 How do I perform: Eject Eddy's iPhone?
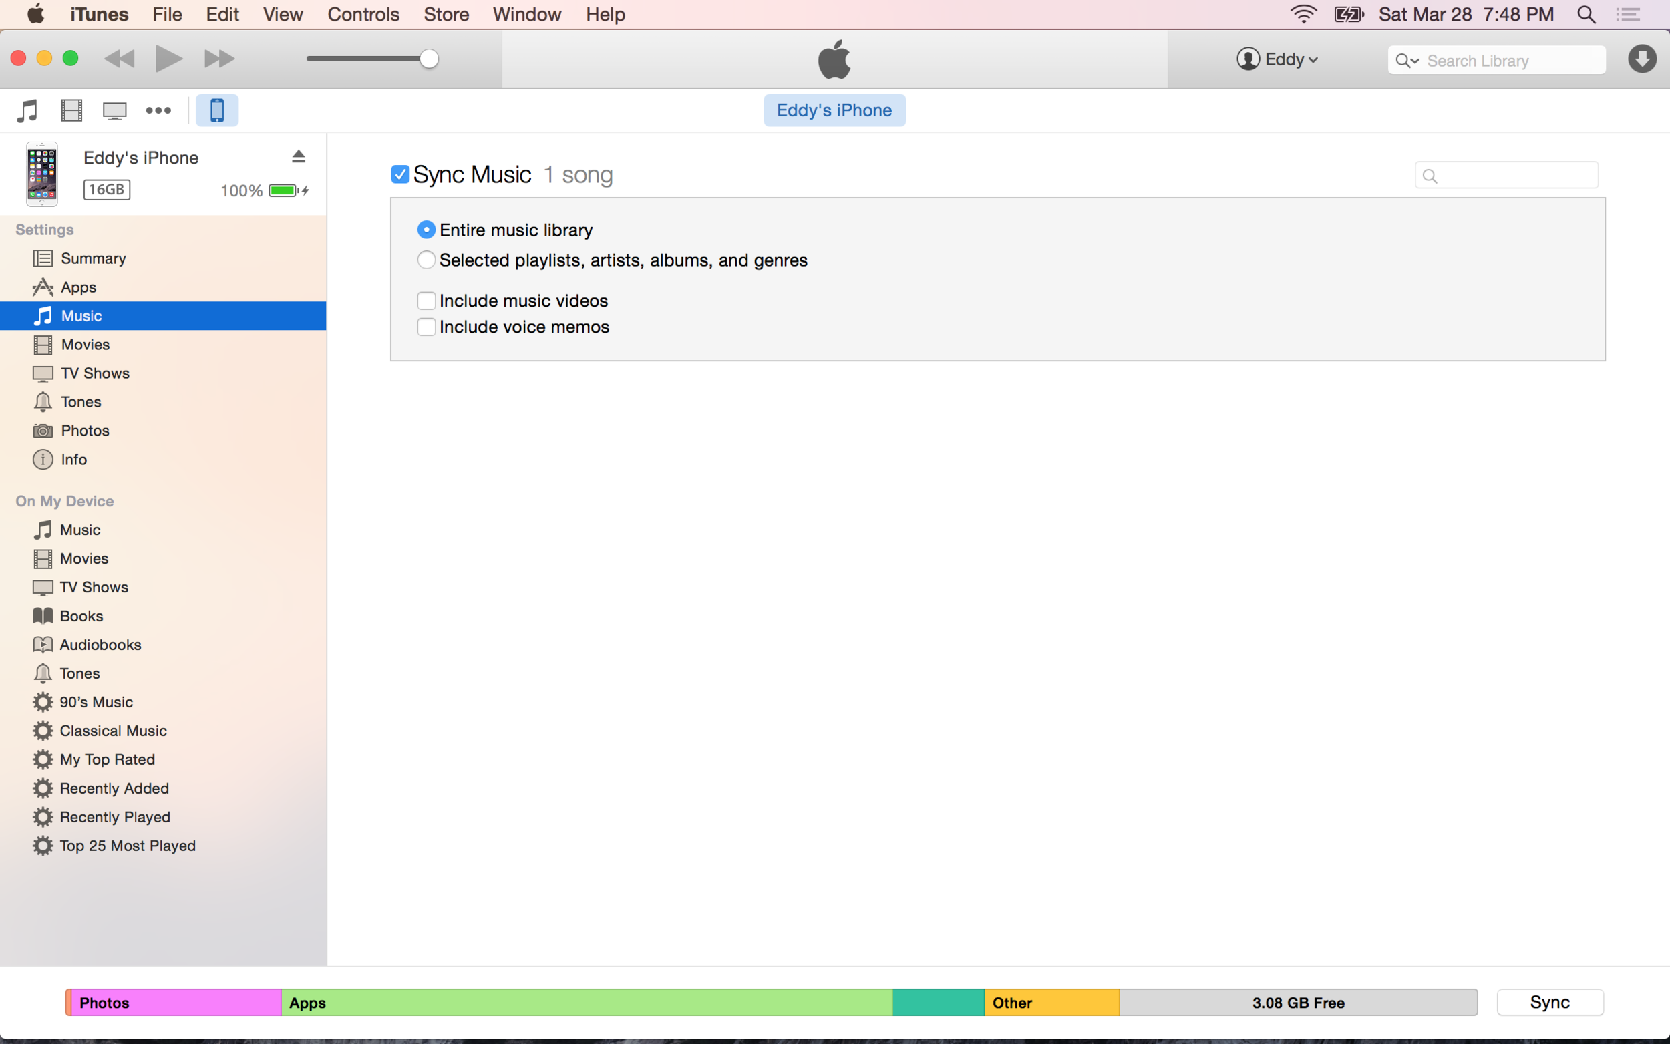pos(298,157)
